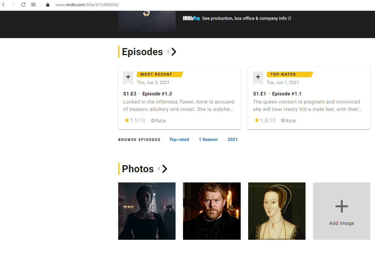Open the IMDbPro logo link
This screenshot has height=254, width=375.
(191, 18)
